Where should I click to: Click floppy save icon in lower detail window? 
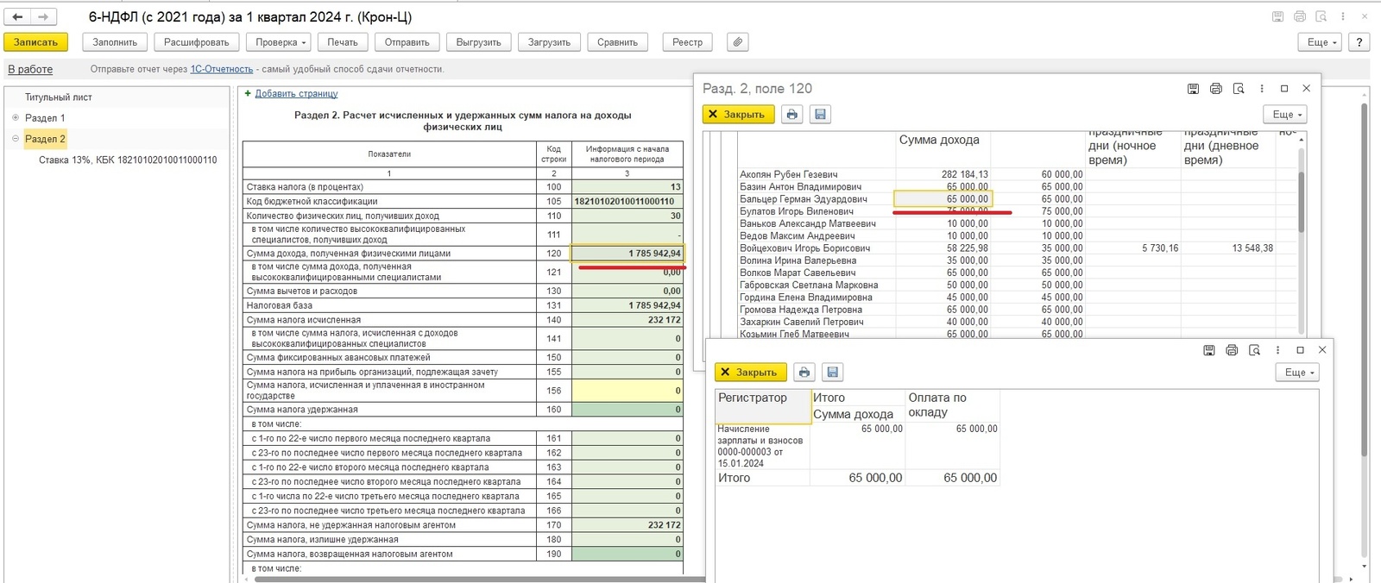coord(832,373)
